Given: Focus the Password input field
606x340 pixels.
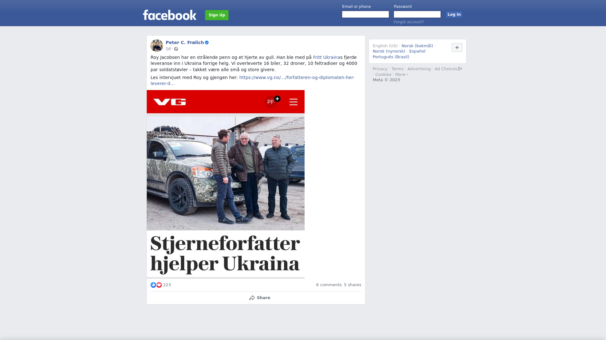Looking at the screenshot, I should tap(417, 14).
